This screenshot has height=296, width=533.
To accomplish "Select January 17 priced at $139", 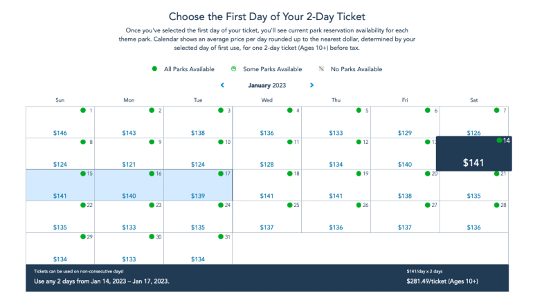I will (198, 185).
